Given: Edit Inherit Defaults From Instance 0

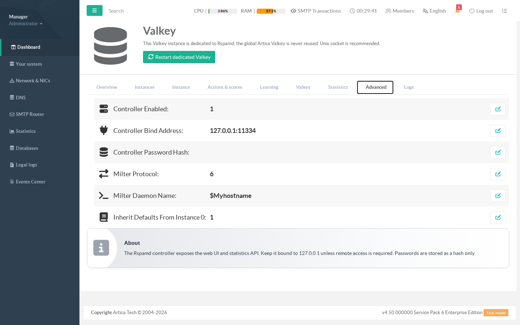Looking at the screenshot, I should point(498,217).
